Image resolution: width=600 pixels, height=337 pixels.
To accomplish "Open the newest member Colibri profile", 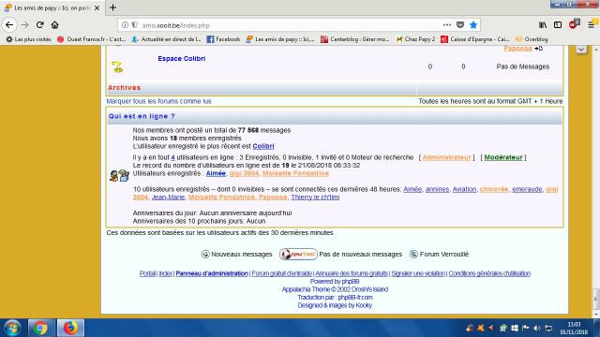I will (263, 146).
